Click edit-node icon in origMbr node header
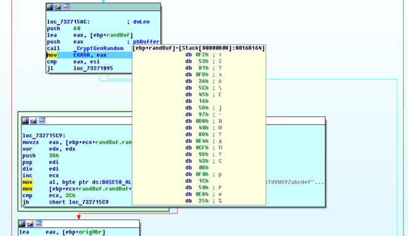The image size is (408, 236). (x=30, y=224)
